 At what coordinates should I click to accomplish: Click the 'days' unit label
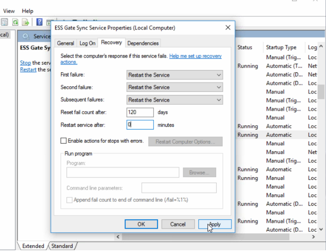pyautogui.click(x=163, y=112)
